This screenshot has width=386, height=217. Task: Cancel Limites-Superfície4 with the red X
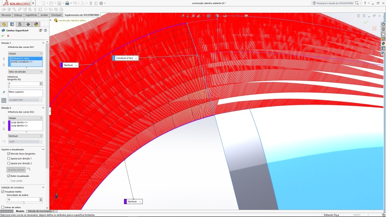pyautogui.click(x=8, y=36)
